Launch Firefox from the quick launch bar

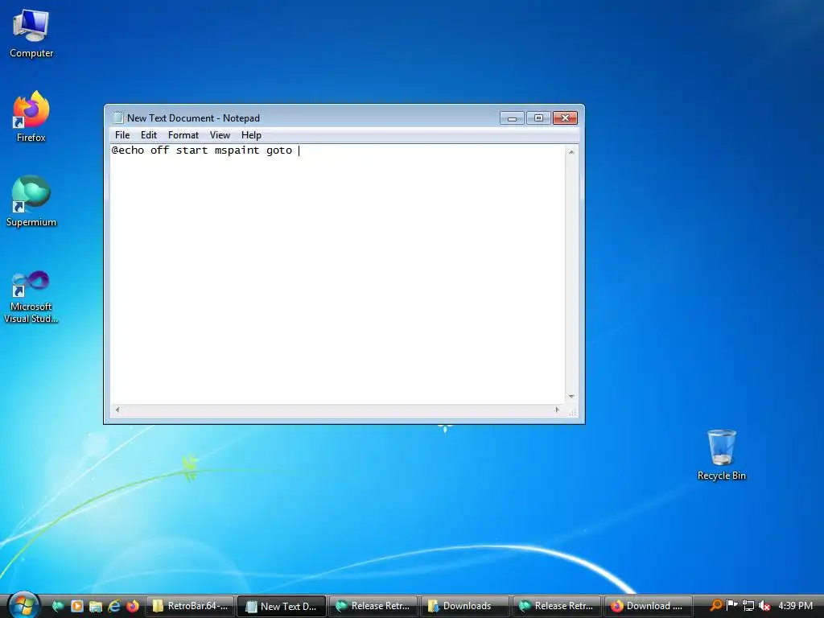click(133, 606)
